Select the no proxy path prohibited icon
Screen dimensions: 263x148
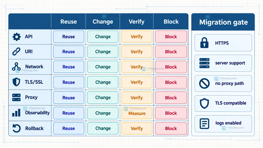pos(204,84)
